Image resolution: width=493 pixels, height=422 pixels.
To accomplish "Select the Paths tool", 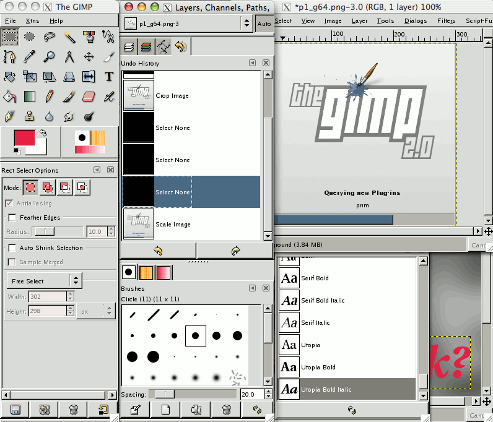I will pyautogui.click(x=10, y=57).
